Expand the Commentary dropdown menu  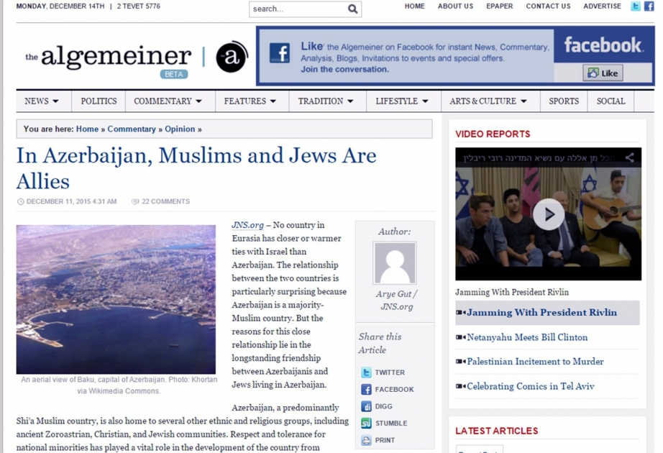pos(170,101)
